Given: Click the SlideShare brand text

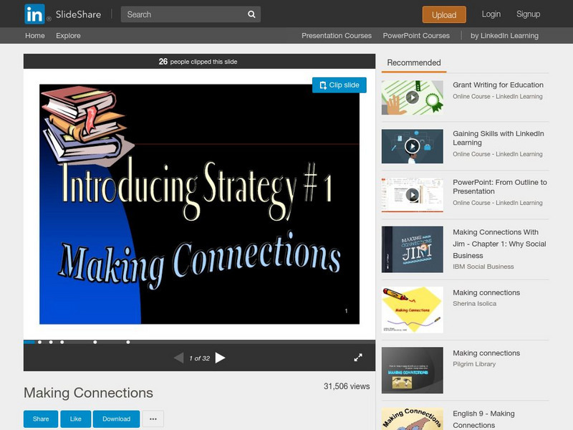Looking at the screenshot, I should (78, 14).
